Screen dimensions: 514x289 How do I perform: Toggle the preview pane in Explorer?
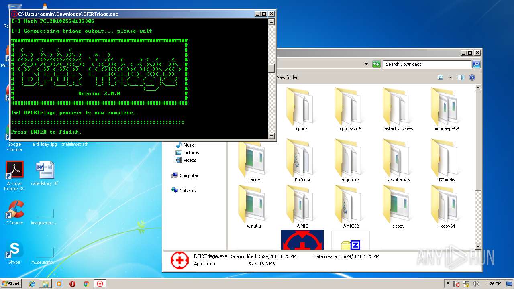coord(461,77)
